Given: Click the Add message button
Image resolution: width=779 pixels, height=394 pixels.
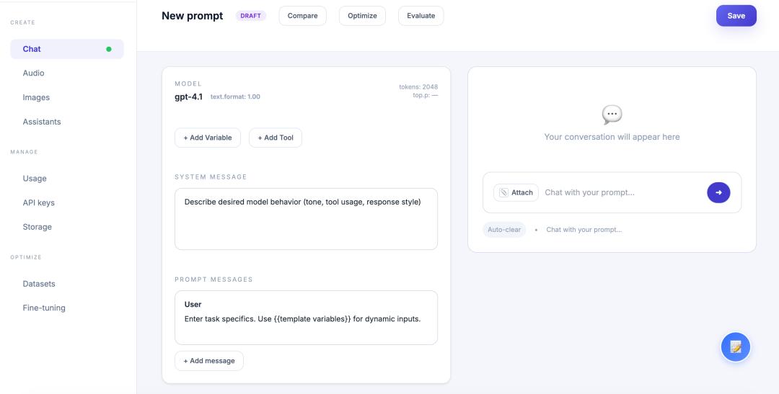Looking at the screenshot, I should coord(209,361).
